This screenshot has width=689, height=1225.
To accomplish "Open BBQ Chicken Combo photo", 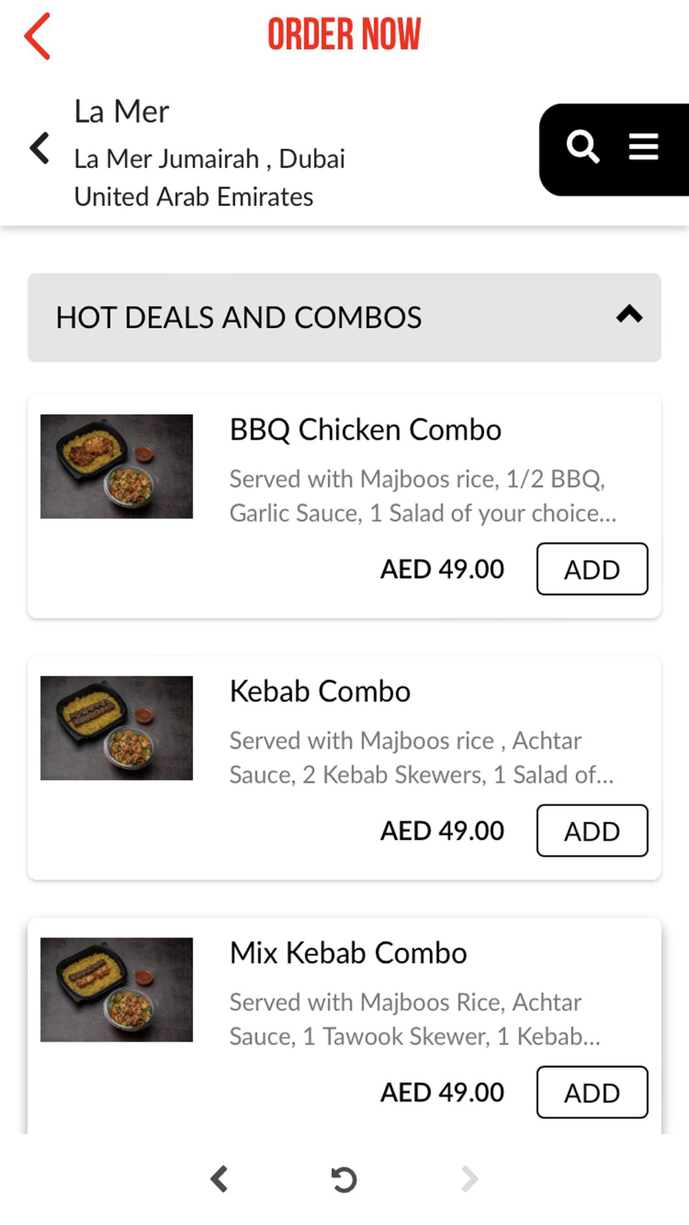I will pyautogui.click(x=116, y=466).
